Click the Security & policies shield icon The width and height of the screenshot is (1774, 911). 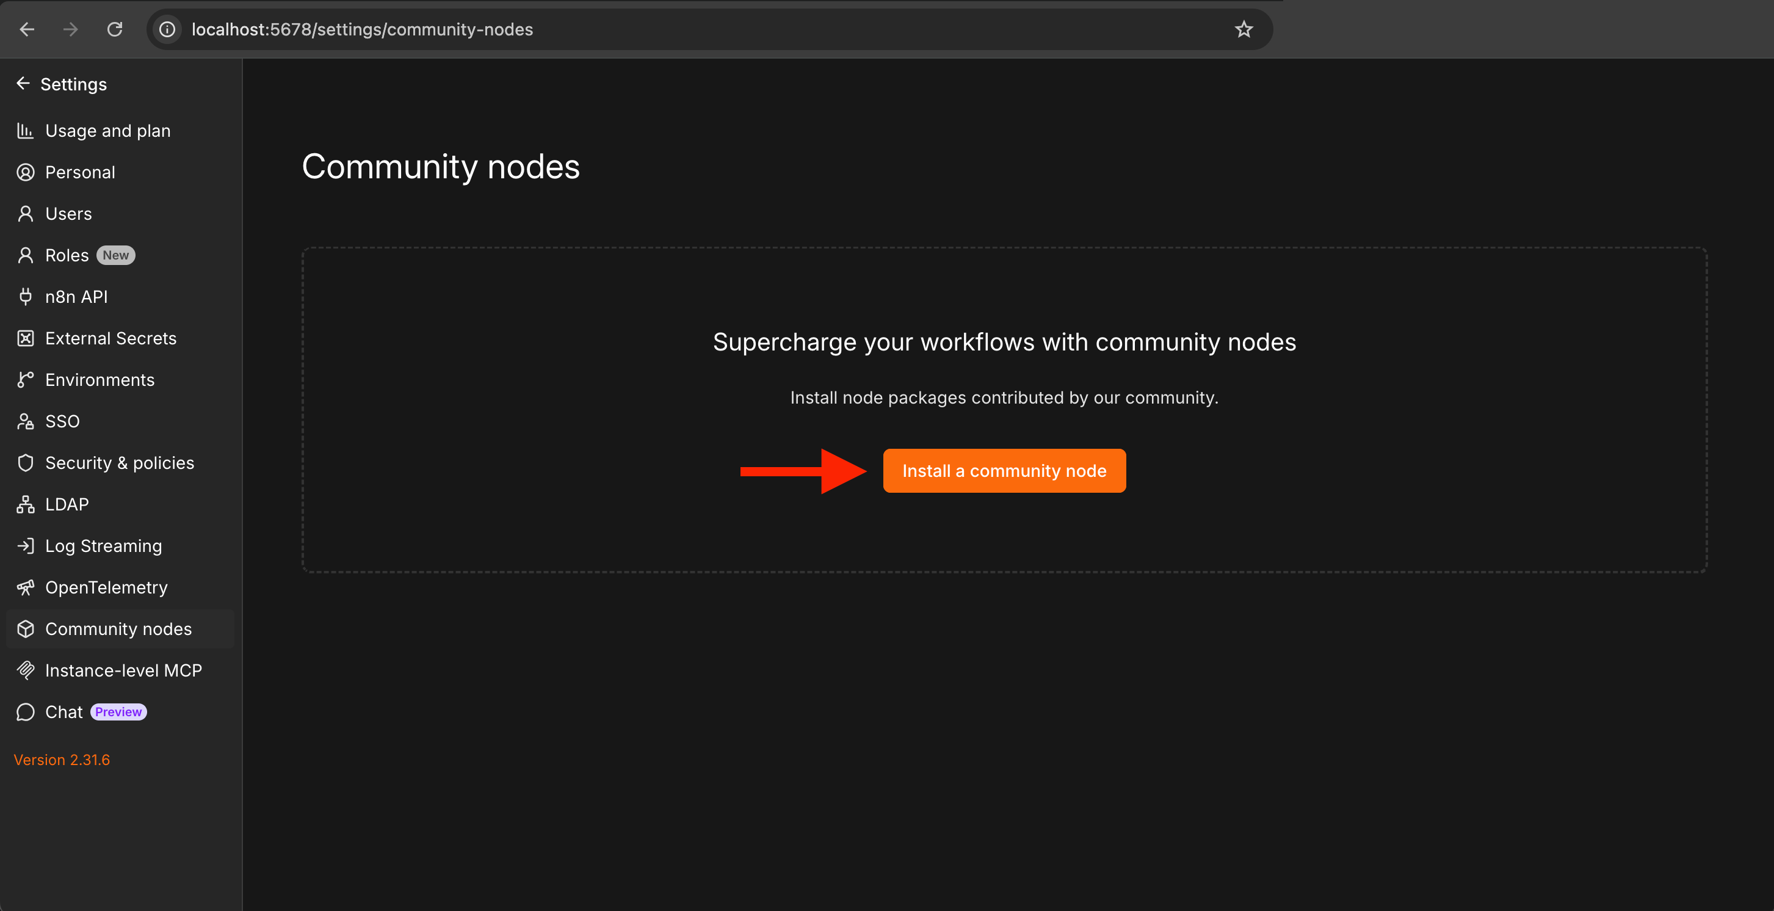click(26, 463)
